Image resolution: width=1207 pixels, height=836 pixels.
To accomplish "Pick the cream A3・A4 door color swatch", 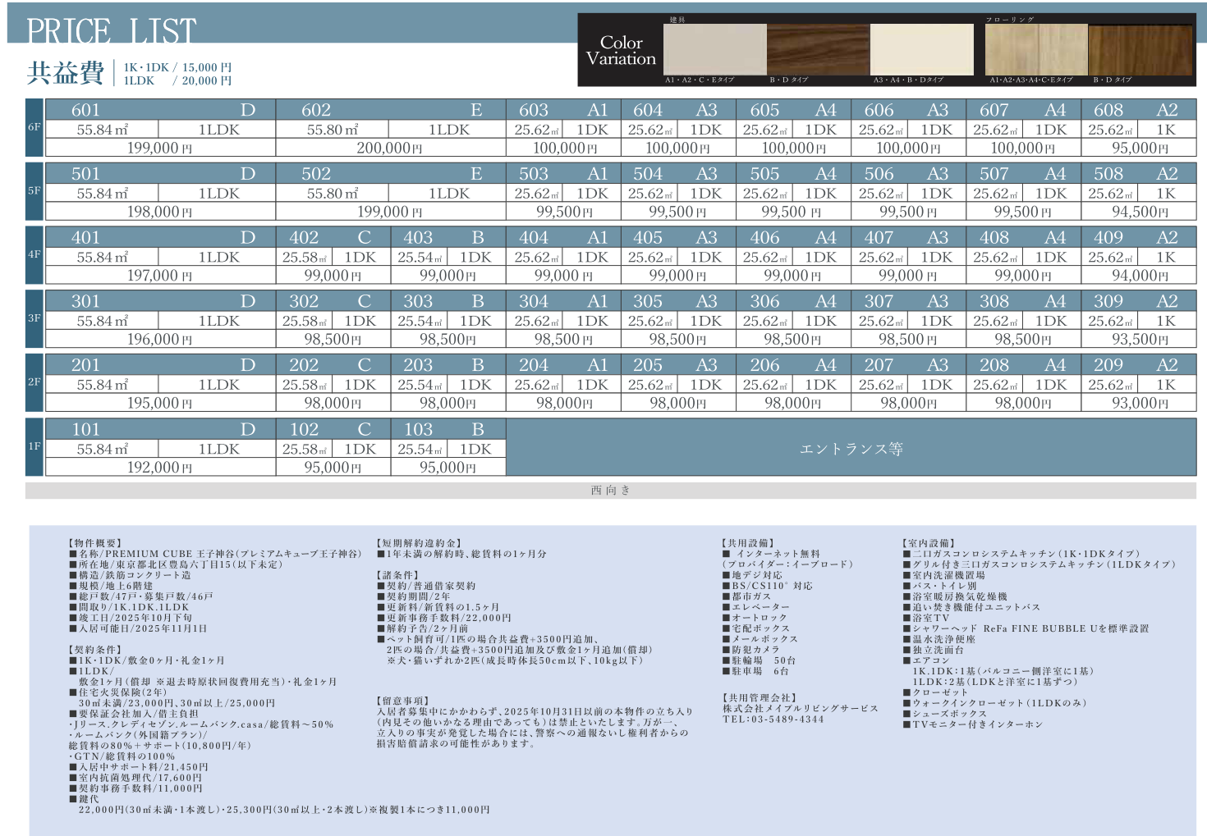I will pyautogui.click(x=921, y=49).
